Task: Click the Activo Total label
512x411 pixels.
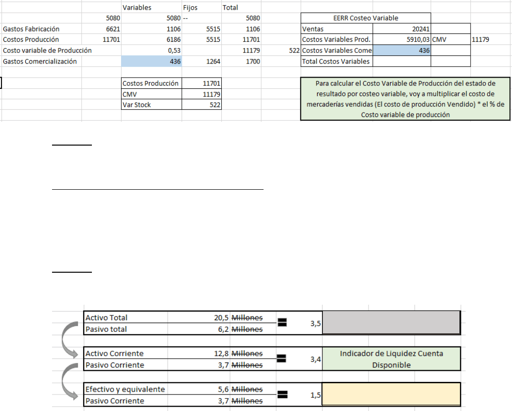Action: 106,317
